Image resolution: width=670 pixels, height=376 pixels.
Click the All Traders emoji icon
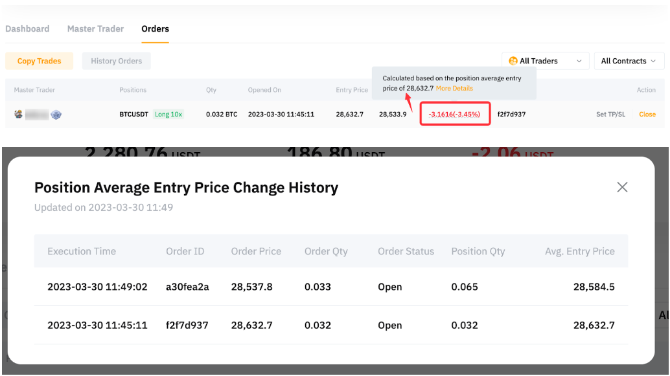point(513,61)
